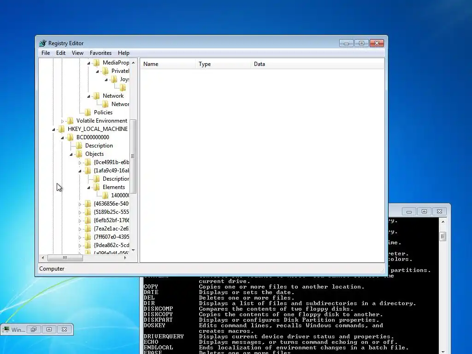Click tree pane horizontal scrollbar left arrow

point(43,258)
